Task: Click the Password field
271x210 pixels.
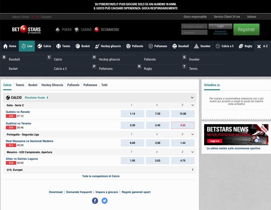Action: click(x=194, y=32)
